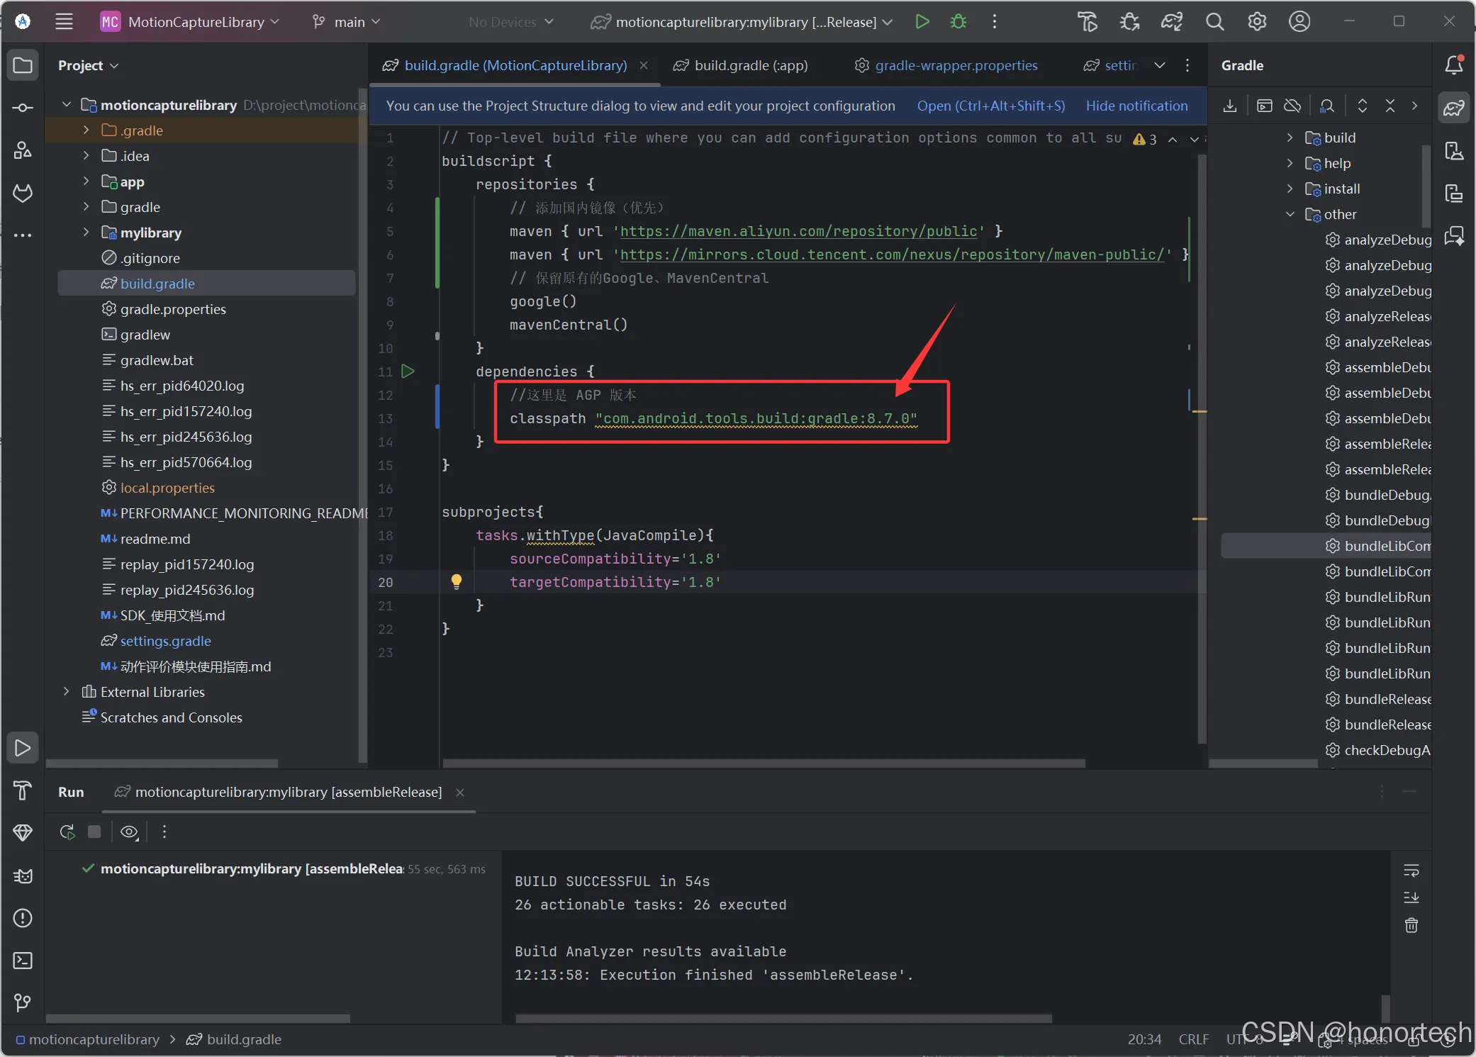
Task: Open the Logcat tool window
Action: pyautogui.click(x=23, y=876)
